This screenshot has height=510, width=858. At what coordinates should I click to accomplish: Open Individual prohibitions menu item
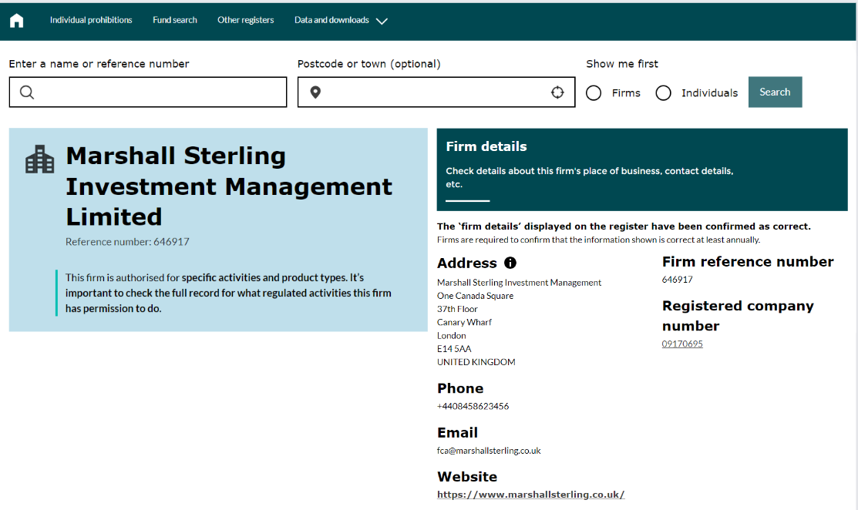coord(91,20)
